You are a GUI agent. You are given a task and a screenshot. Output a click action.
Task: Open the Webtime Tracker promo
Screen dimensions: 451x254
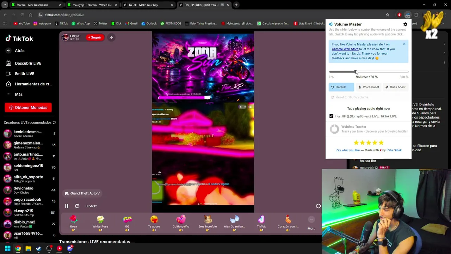tap(369, 129)
